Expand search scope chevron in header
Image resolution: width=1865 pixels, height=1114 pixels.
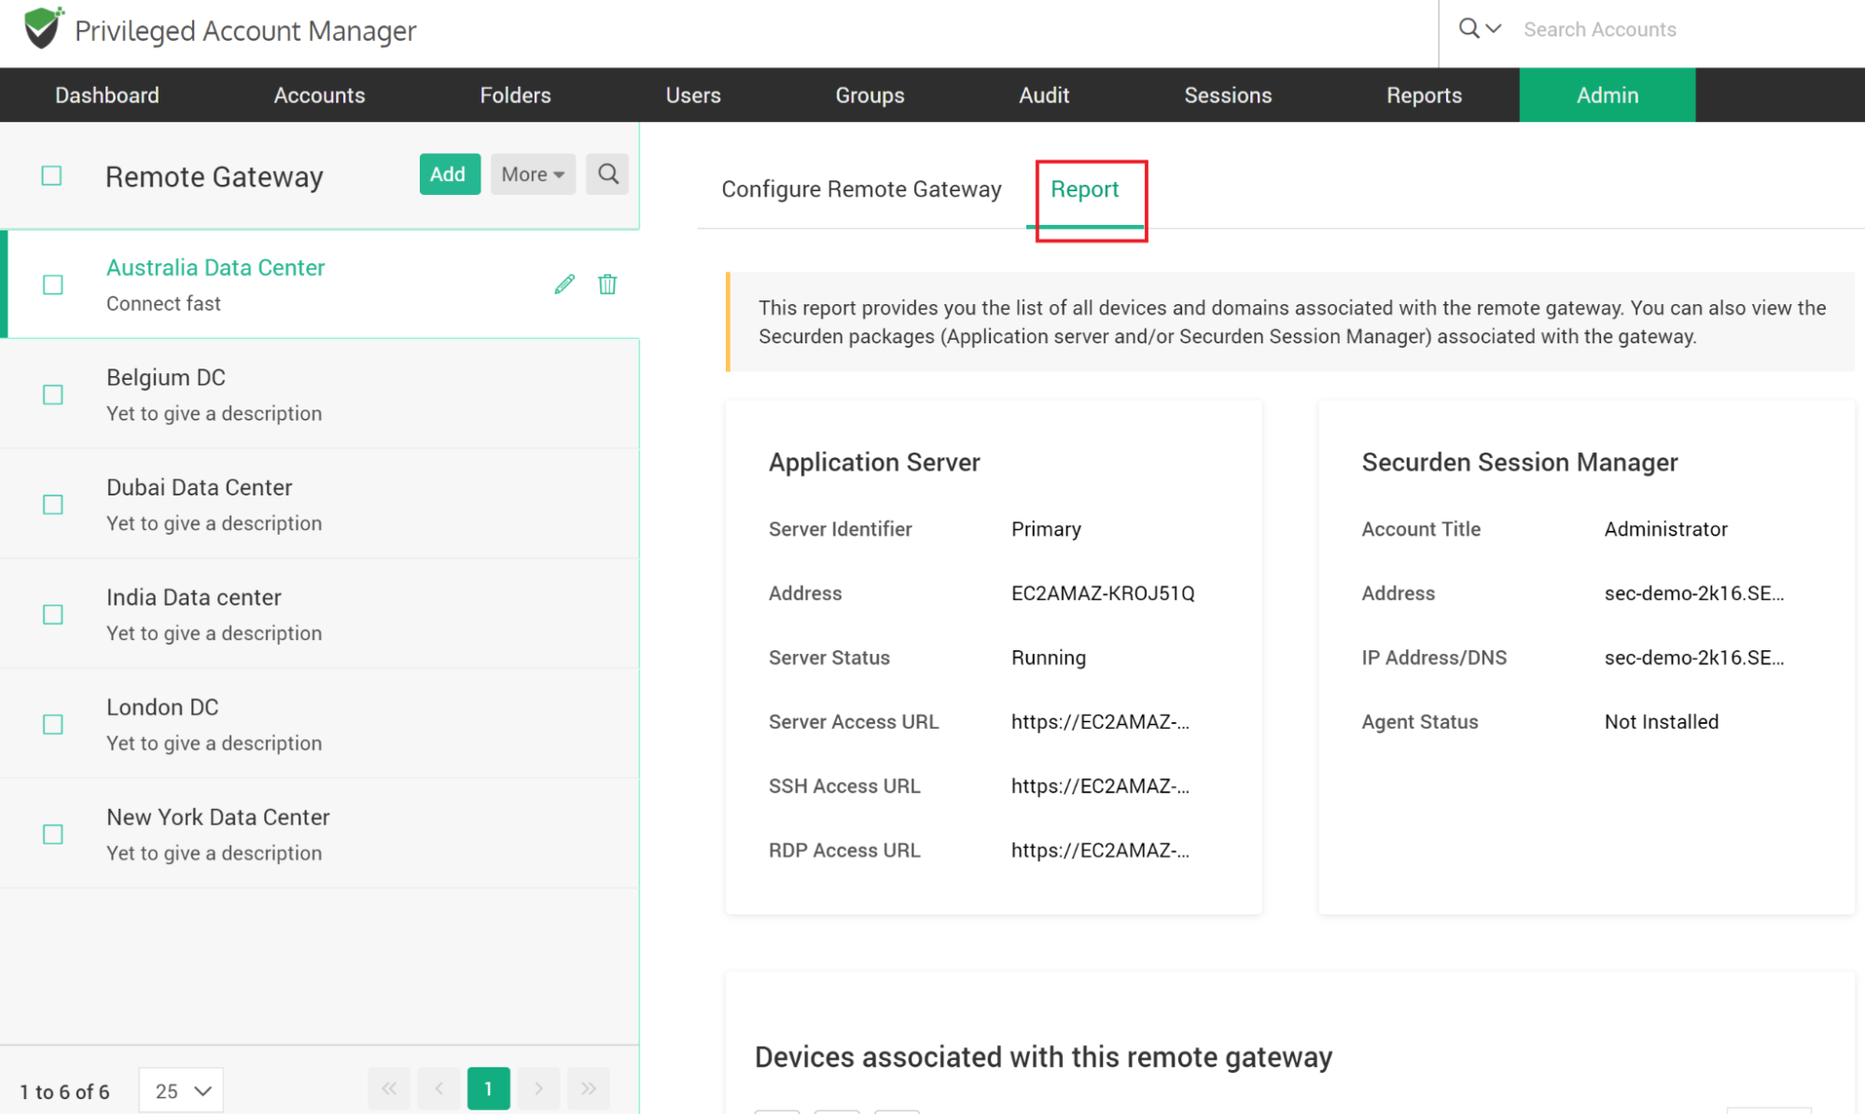1494,29
